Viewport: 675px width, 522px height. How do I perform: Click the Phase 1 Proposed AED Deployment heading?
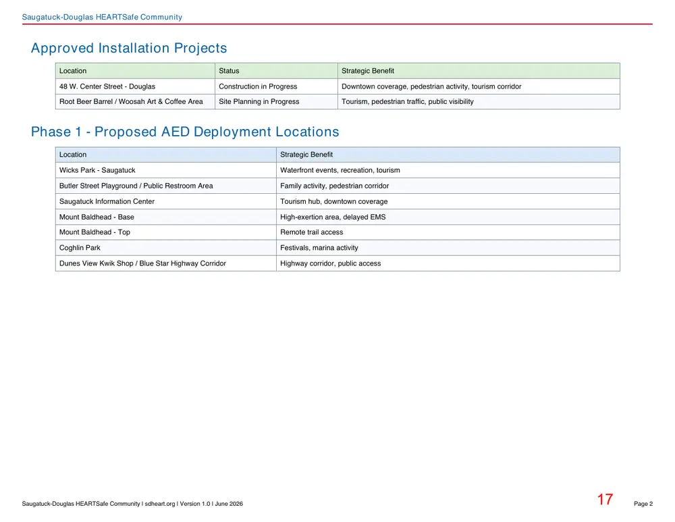(185, 132)
